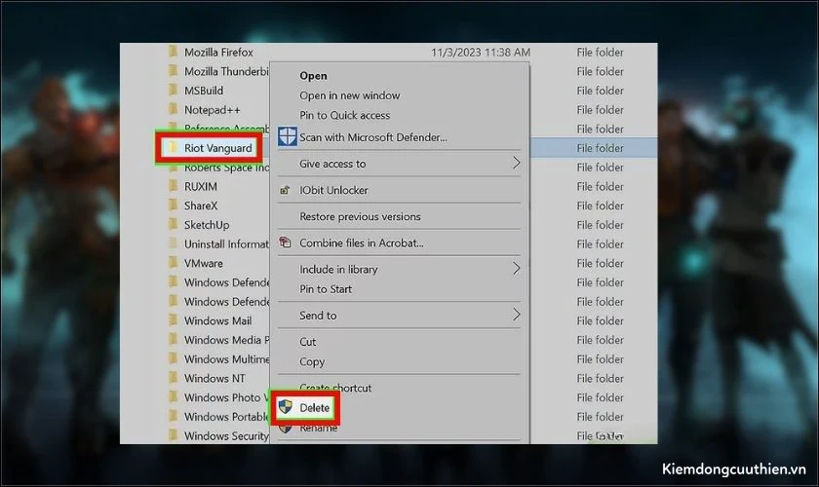Select Combine files in Acrobat
The height and width of the screenshot is (487, 819).
(x=362, y=243)
